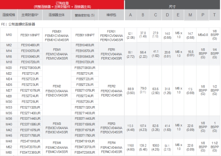Select part number FES2T1075UR
Screen dimensions: 221x156
(x=30, y=90)
